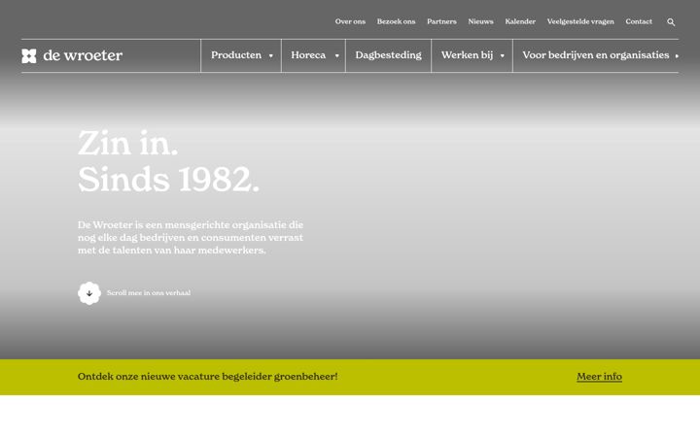
Task: Open the Dagbesteding menu item
Action: [x=388, y=55]
